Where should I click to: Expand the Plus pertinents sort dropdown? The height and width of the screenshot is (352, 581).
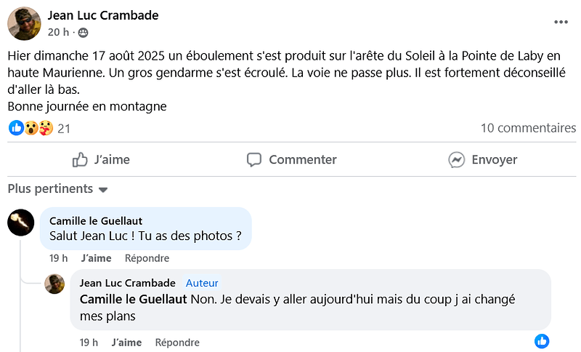(x=57, y=189)
